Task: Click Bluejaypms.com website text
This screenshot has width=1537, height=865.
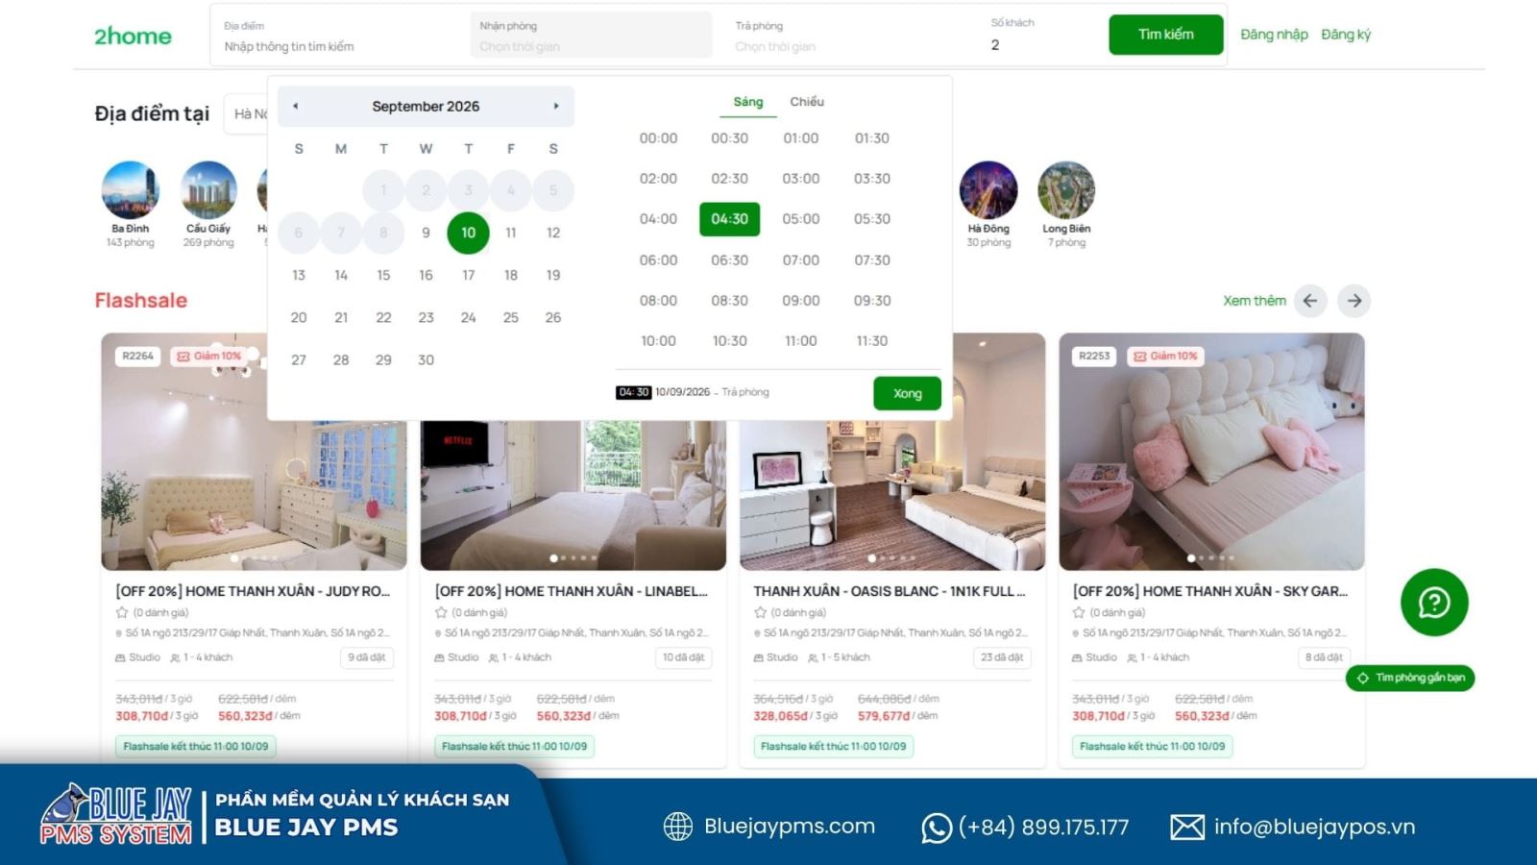Action: tap(790, 827)
